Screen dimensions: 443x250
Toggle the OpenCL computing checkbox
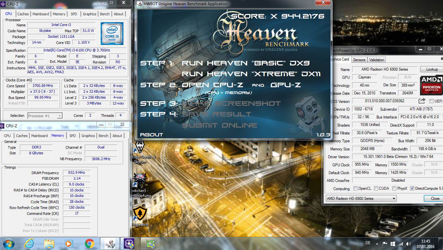[355, 188]
